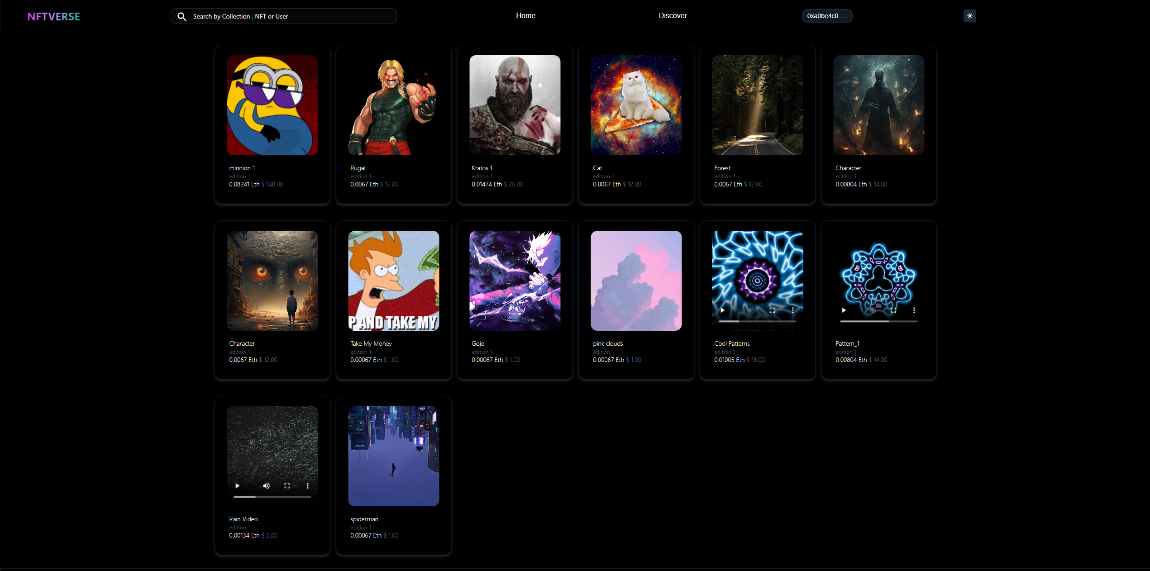
Task: Make Pattern_1 video fullscreen
Action: pyautogui.click(x=893, y=310)
